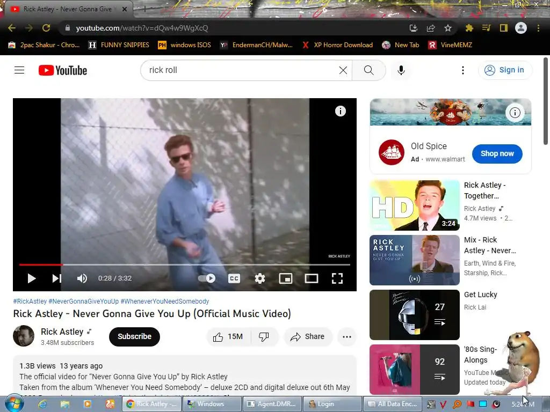Open more actions ellipsis under video
The image size is (550, 412).
pos(347,337)
